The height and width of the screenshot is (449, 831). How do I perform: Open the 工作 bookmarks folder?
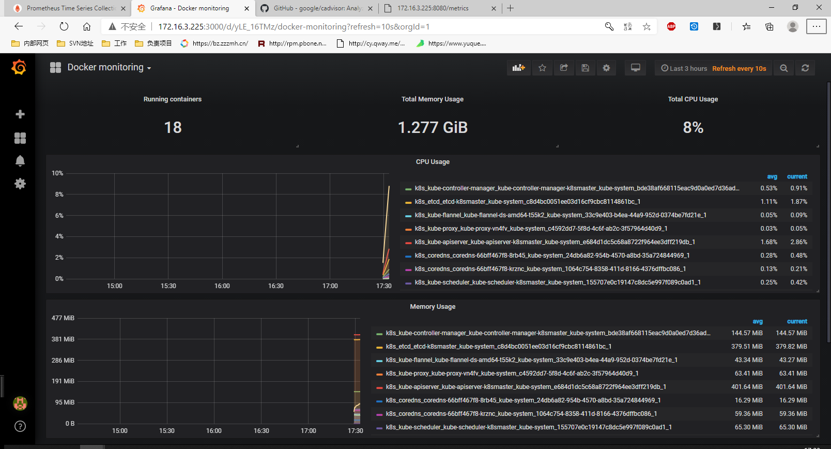pos(114,43)
